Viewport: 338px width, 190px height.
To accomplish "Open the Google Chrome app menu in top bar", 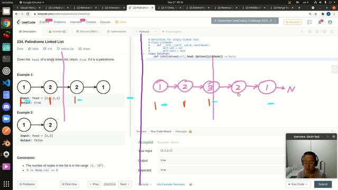I will pos(32,2).
